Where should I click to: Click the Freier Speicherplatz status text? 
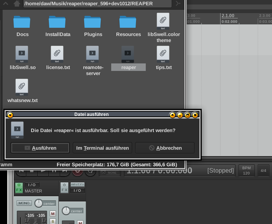point(117,164)
